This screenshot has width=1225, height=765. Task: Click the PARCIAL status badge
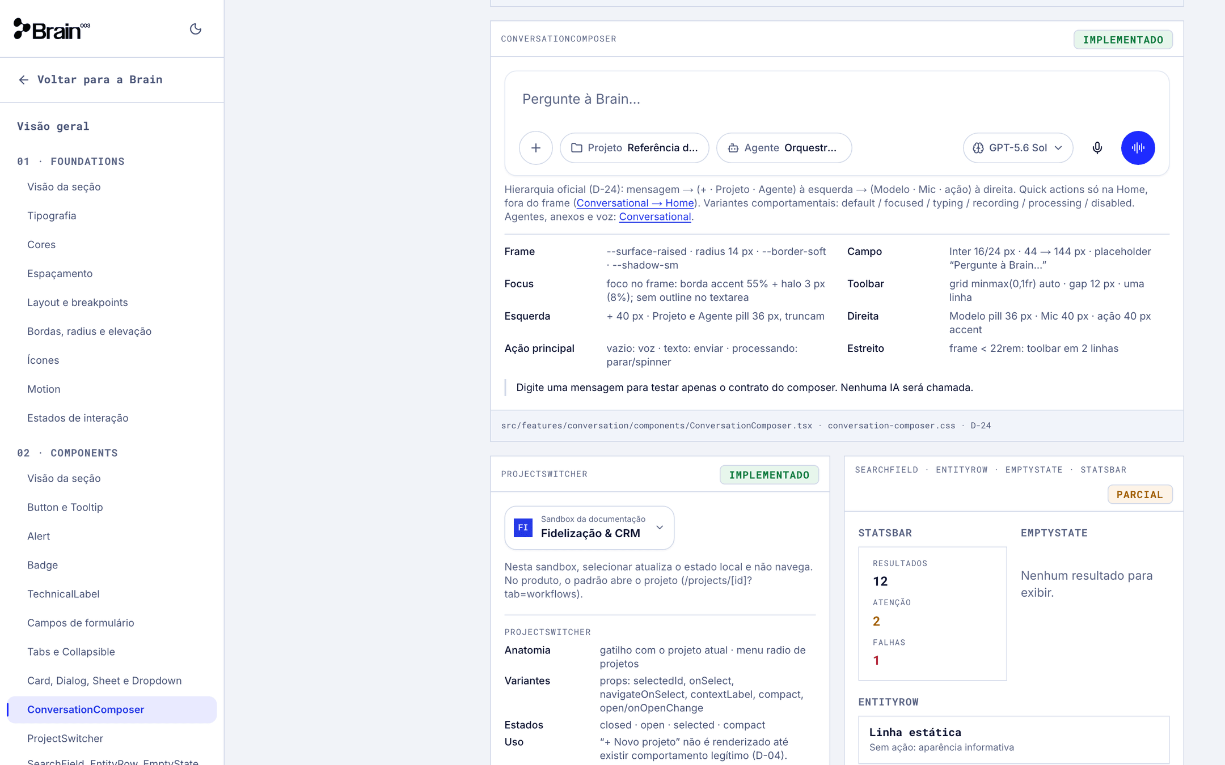tap(1140, 495)
